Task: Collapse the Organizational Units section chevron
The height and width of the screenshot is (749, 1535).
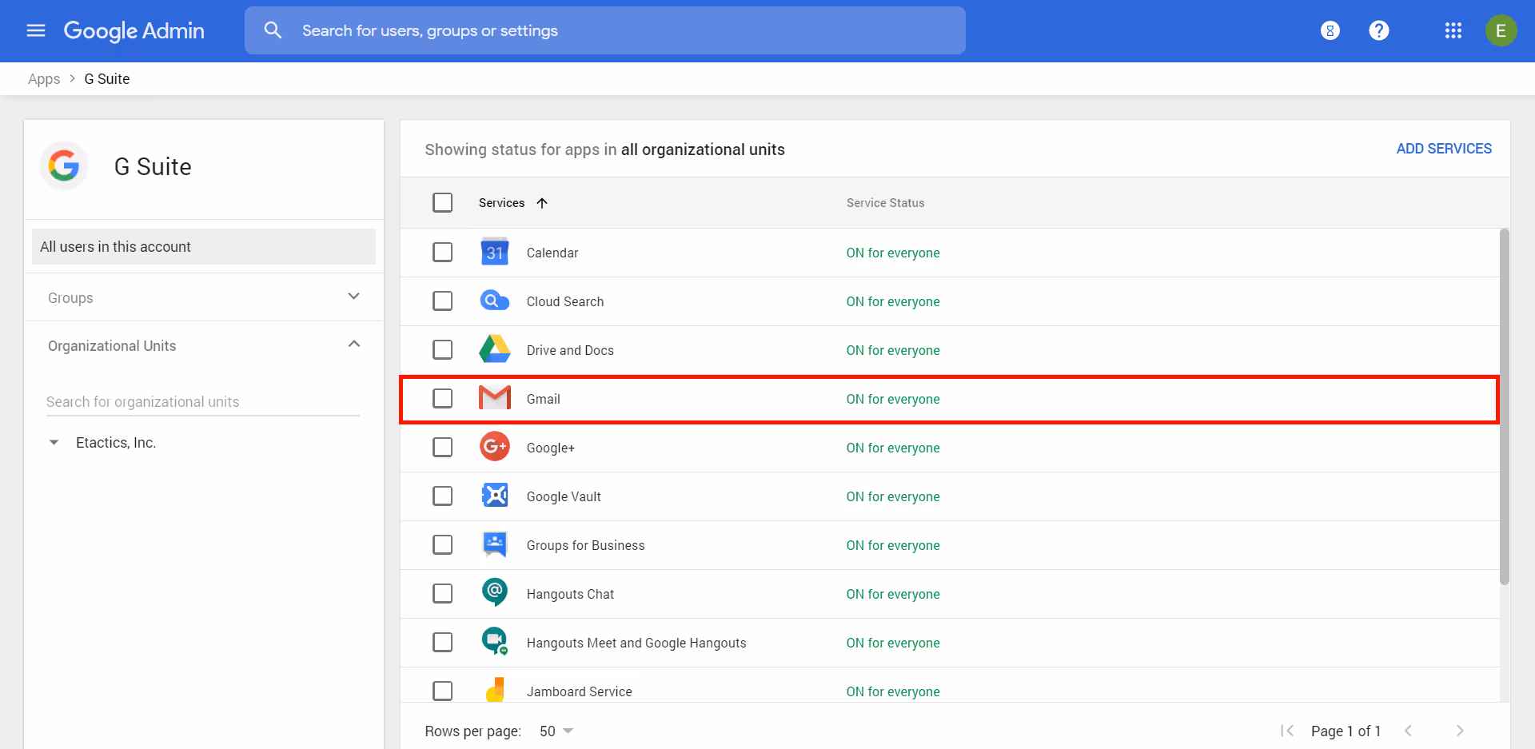Action: click(x=354, y=345)
